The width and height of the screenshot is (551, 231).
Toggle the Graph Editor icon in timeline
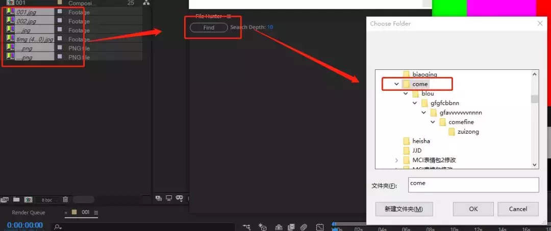(x=320, y=227)
